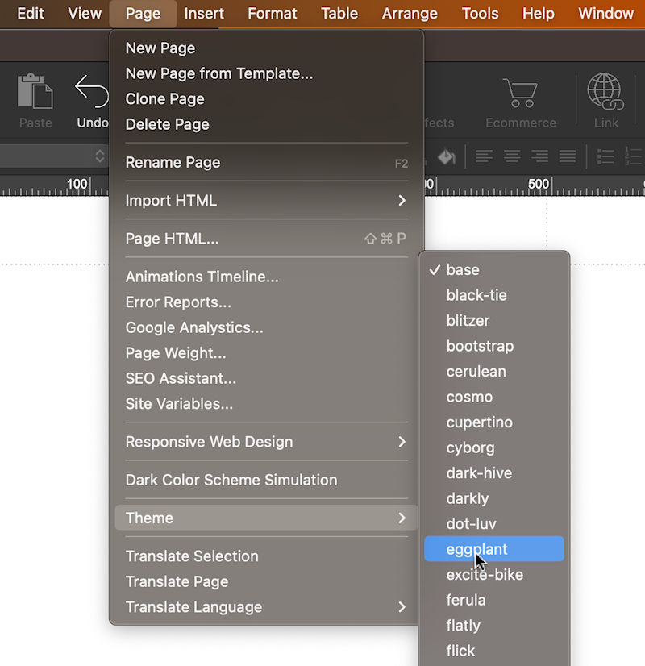Click the bulleted list icon
The height and width of the screenshot is (666, 645).
(605, 156)
